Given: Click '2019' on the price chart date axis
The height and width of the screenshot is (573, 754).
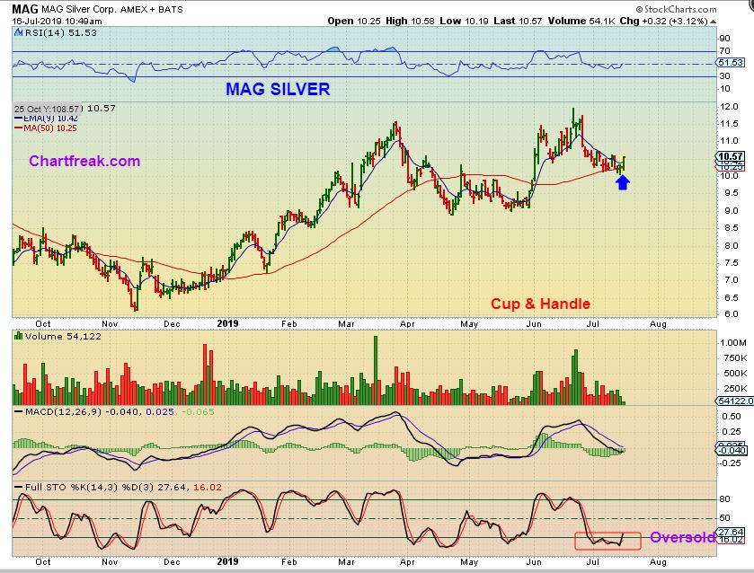Looking at the screenshot, I should coord(227,323).
